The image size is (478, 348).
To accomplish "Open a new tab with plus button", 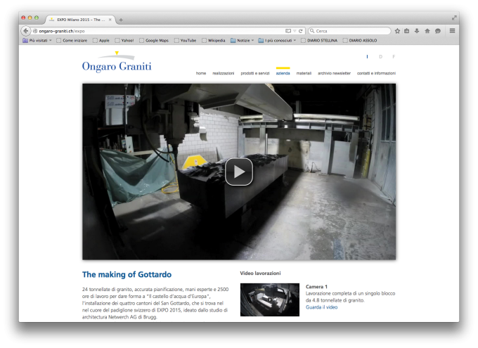I will click(121, 20).
